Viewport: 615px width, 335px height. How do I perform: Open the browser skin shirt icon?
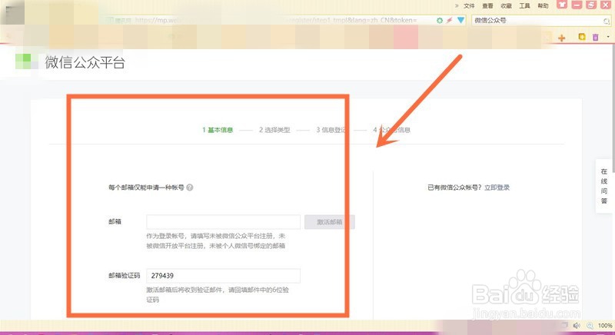(562, 5)
